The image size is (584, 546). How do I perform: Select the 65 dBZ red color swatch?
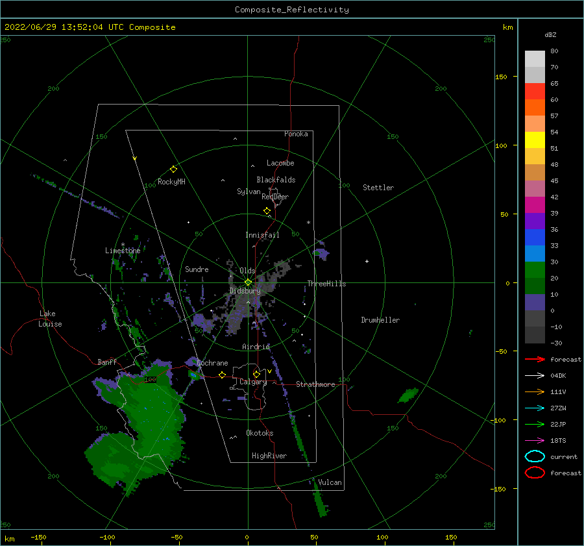click(535, 92)
